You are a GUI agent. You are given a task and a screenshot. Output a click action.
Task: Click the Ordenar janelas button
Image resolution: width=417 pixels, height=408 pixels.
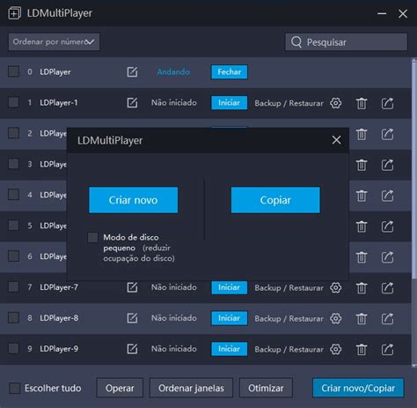pyautogui.click(x=191, y=388)
